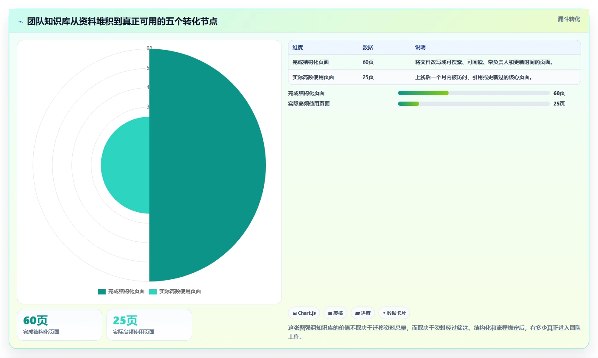Open the 25页 data card
598x358 pixels.
[x=149, y=325]
